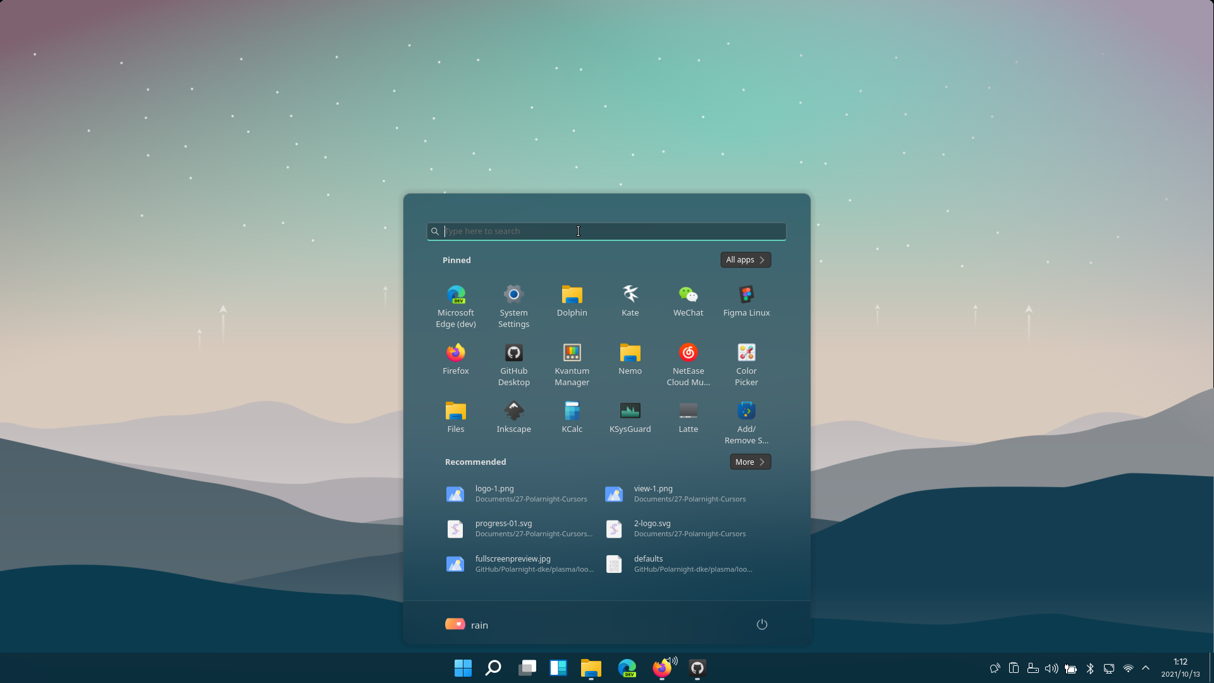Open battery and power tray icon
The width and height of the screenshot is (1214, 683).
pos(1070,668)
